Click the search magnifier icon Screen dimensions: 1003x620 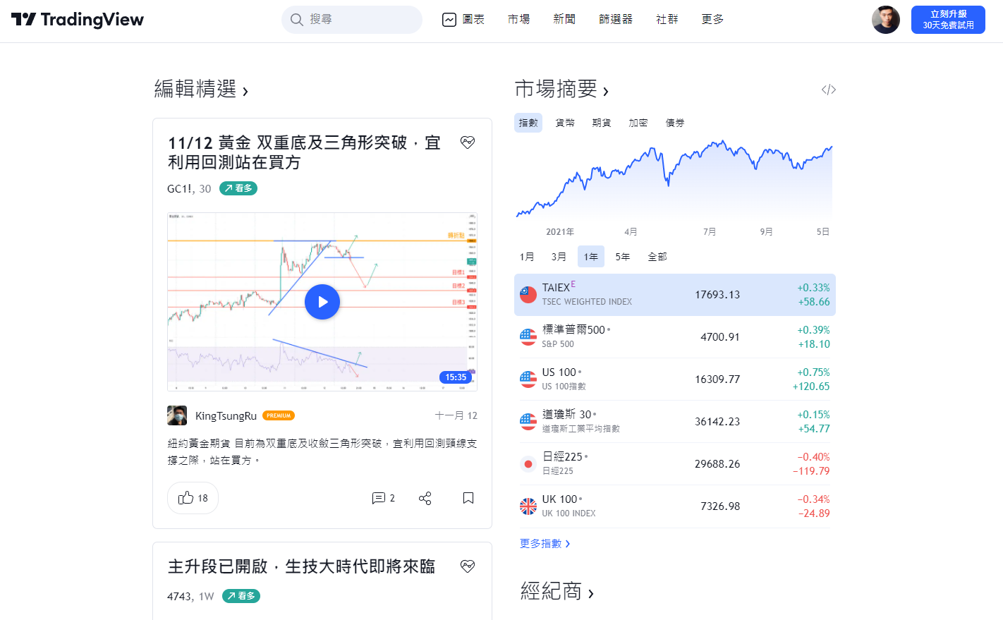tap(297, 20)
